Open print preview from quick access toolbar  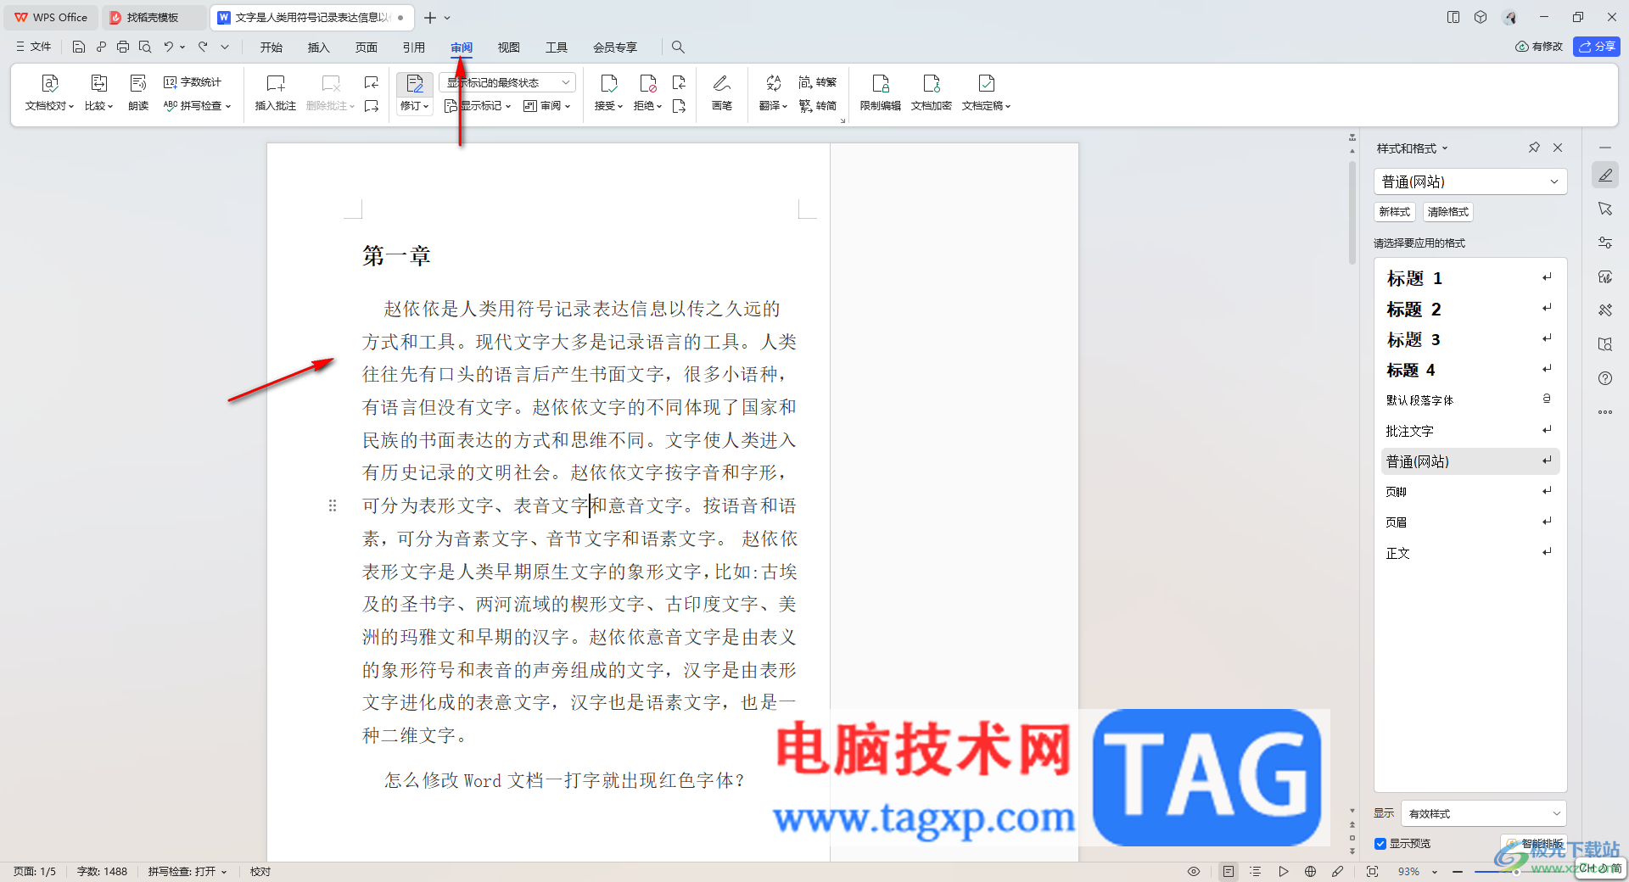145,47
